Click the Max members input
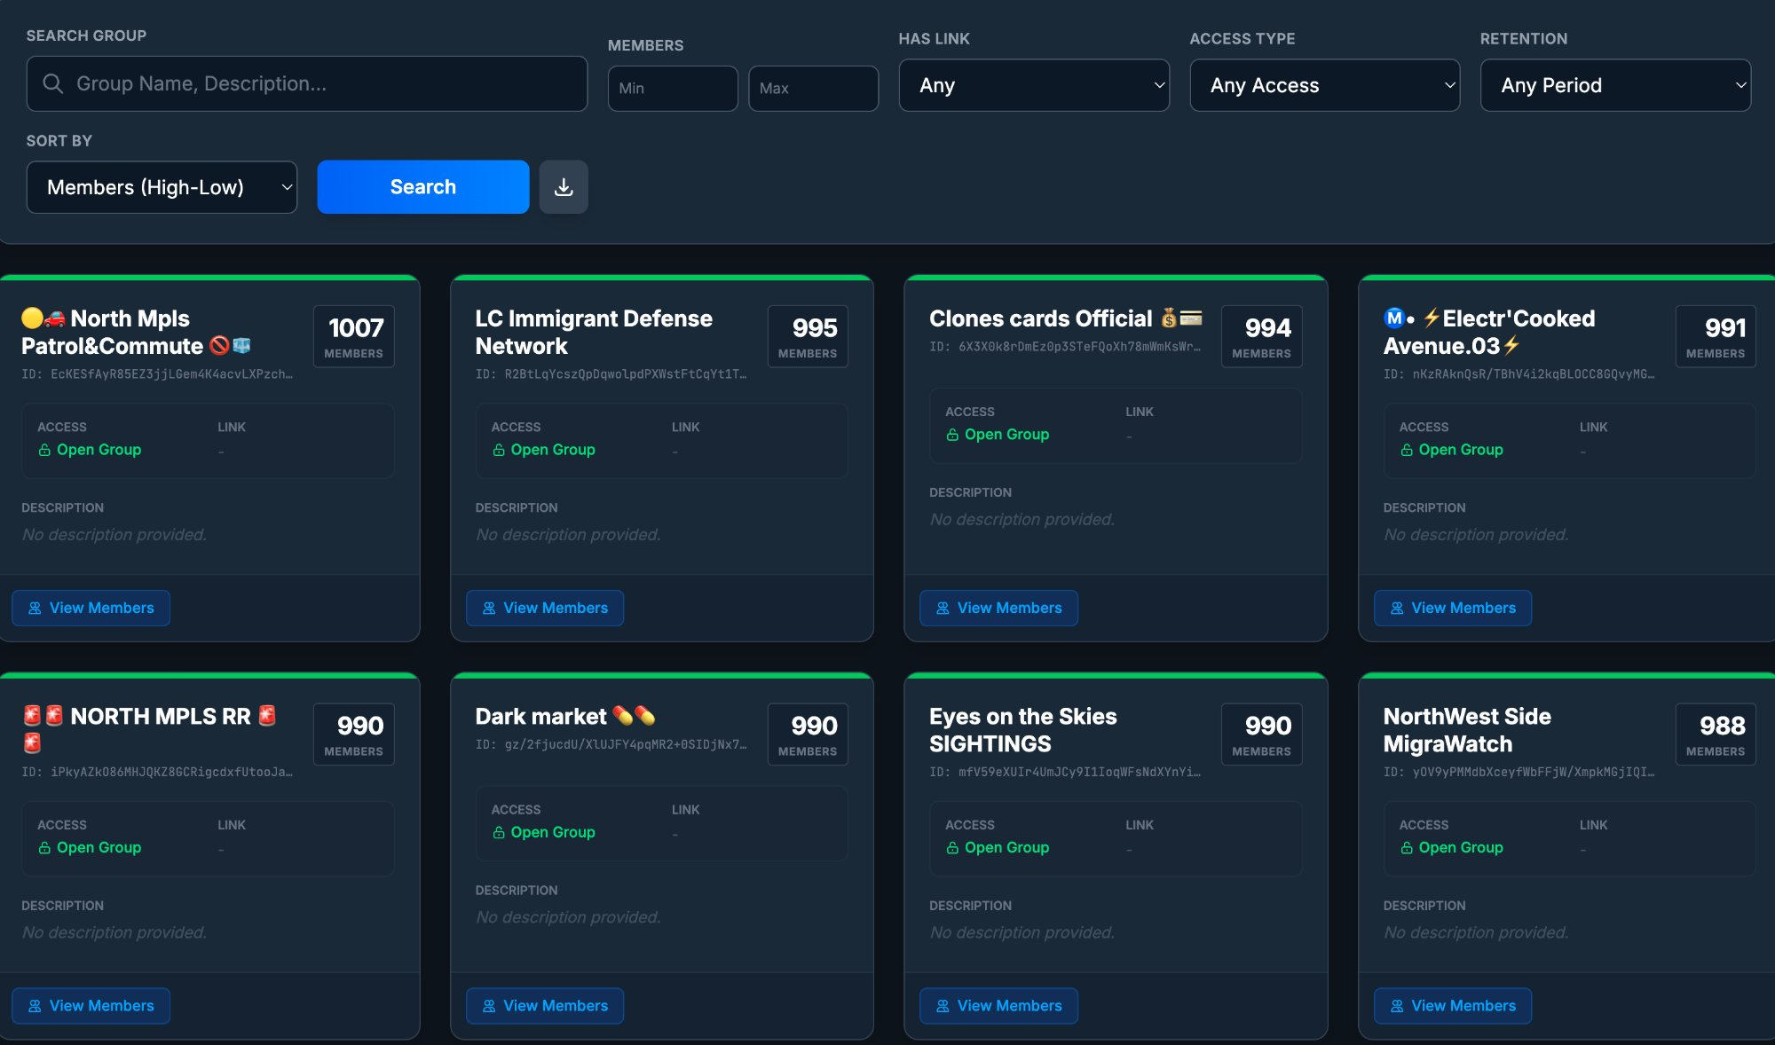Viewport: 1775px width, 1045px height. pos(812,89)
